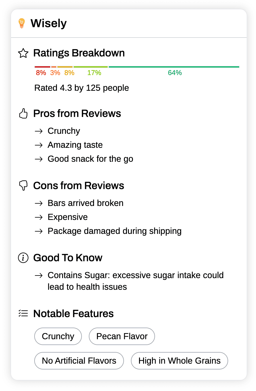The width and height of the screenshot is (256, 391).
Task: Click the thumbs-up icon for Pros
Action: pyautogui.click(x=23, y=113)
